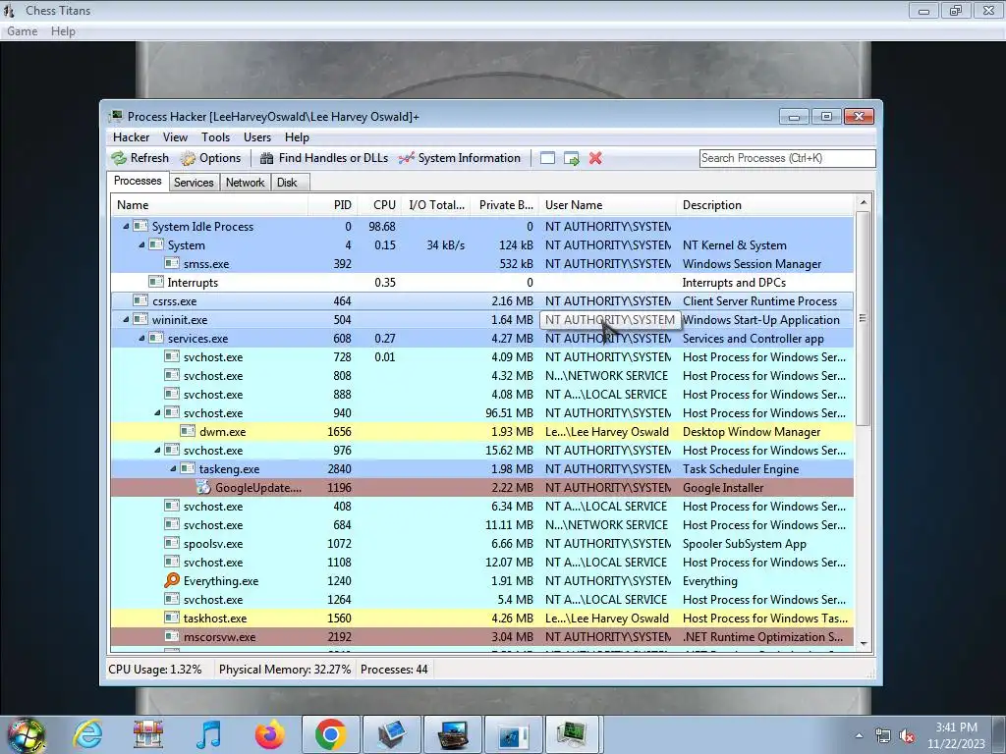Click the taskhost.exe process icon
The height and width of the screenshot is (754, 1006).
pyautogui.click(x=171, y=619)
